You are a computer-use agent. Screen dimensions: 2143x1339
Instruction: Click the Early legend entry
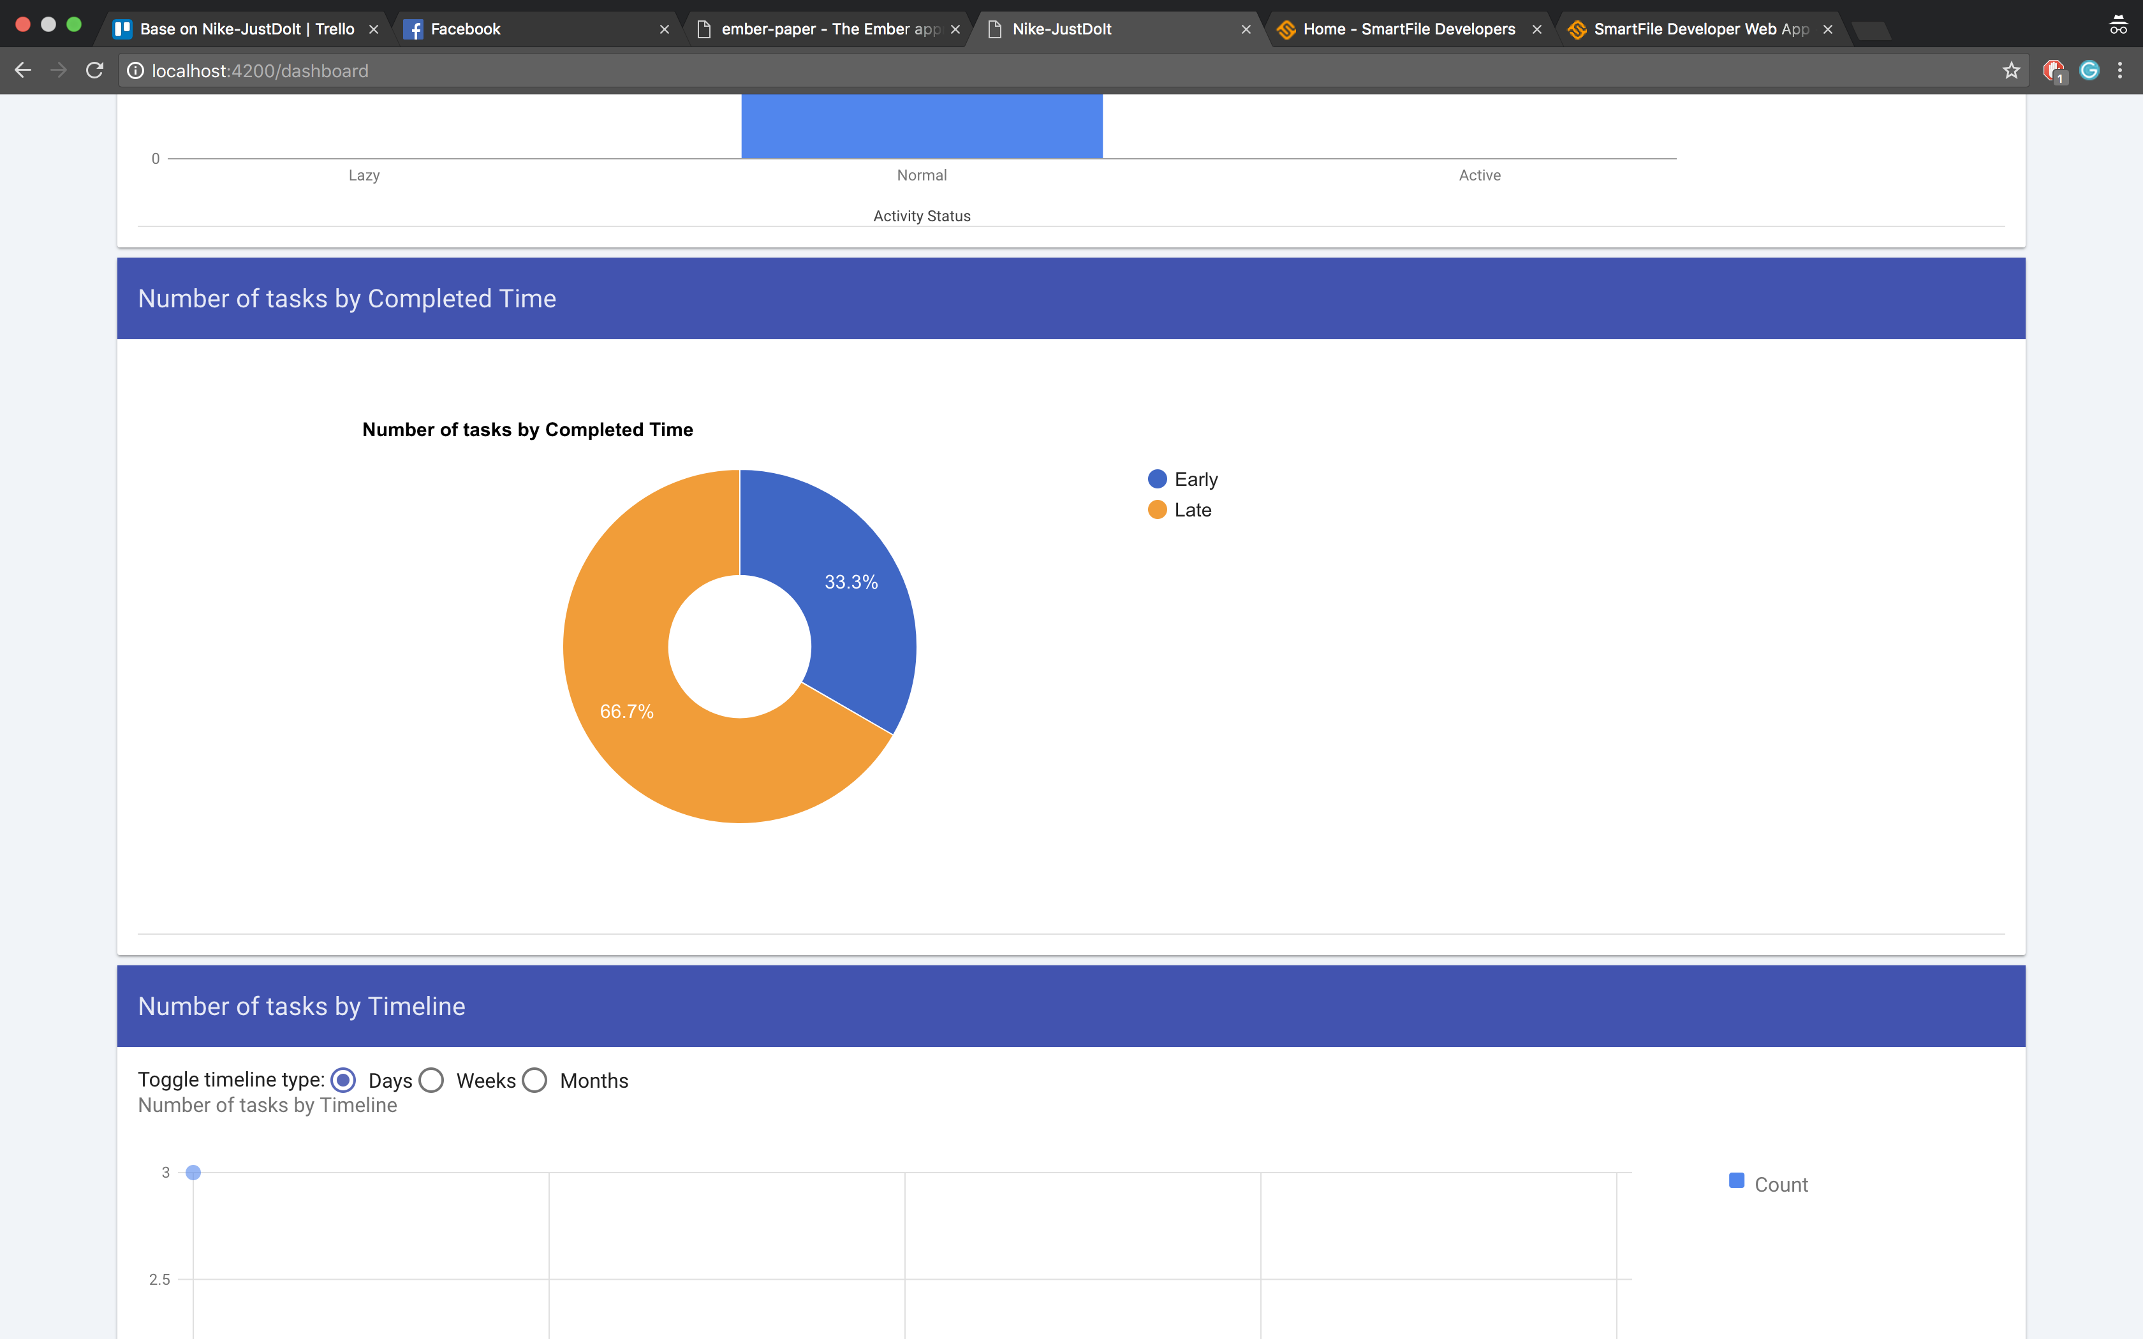pyautogui.click(x=1195, y=479)
